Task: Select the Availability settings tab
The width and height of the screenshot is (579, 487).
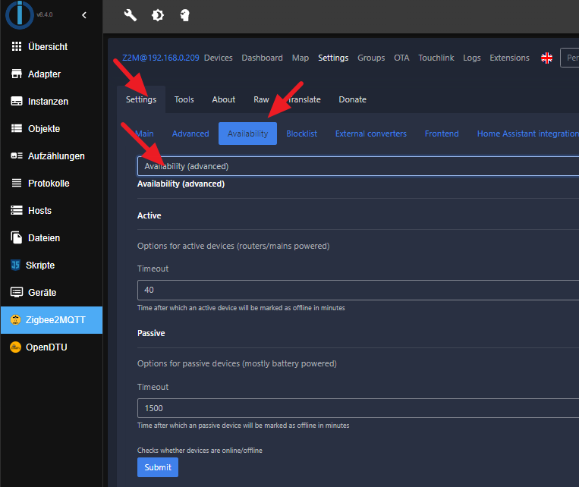Action: (248, 134)
